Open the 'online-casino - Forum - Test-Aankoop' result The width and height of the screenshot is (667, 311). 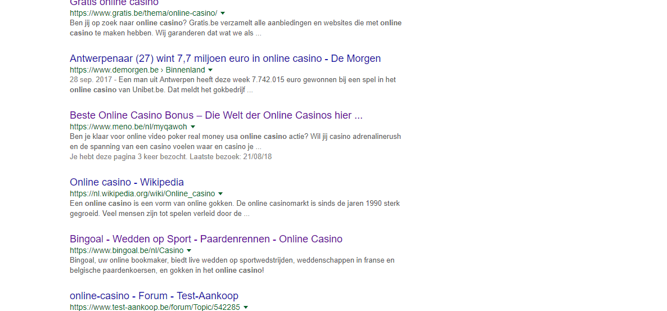(154, 296)
